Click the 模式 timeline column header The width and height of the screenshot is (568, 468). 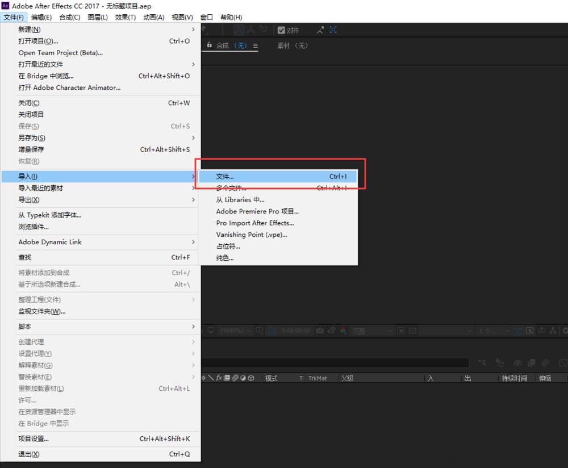click(272, 378)
